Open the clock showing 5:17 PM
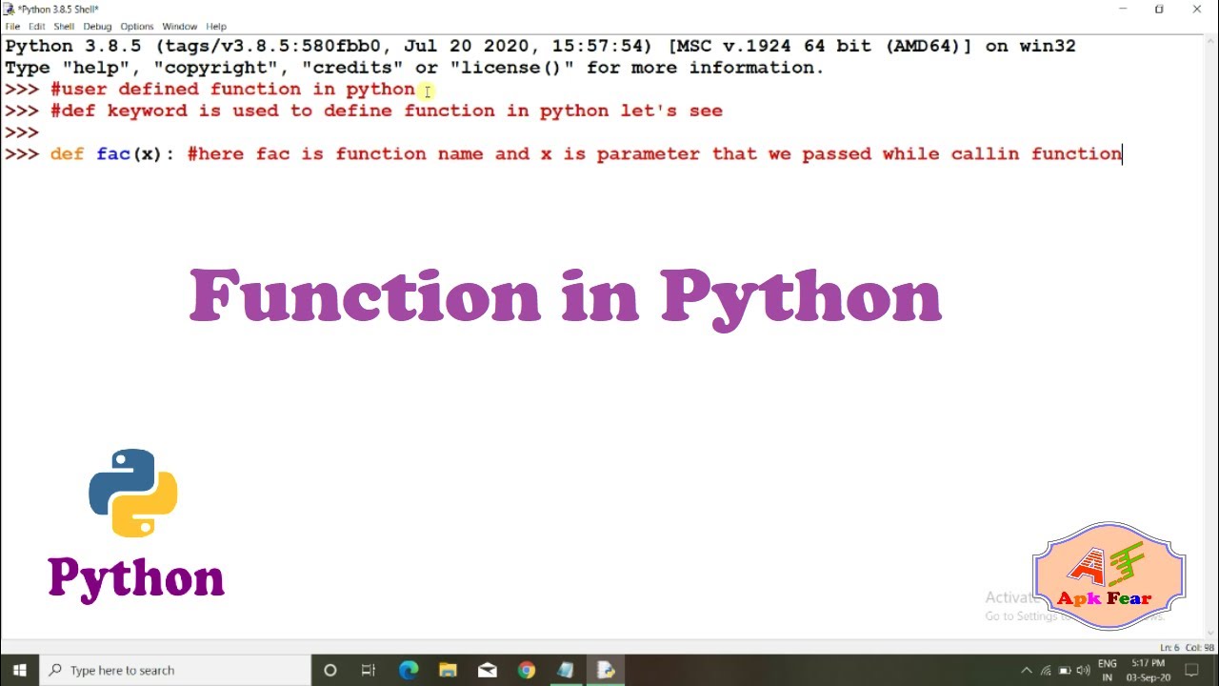 [1149, 670]
